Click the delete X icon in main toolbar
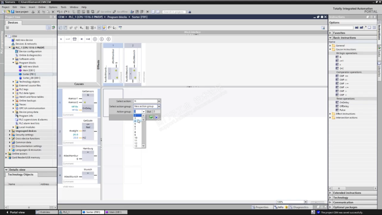Screen dimensions: 382x215 tap(53, 12)
